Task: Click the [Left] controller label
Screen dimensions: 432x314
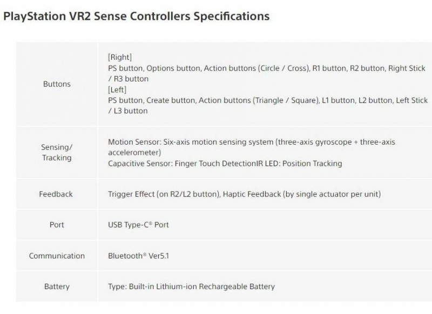Action: coord(117,90)
